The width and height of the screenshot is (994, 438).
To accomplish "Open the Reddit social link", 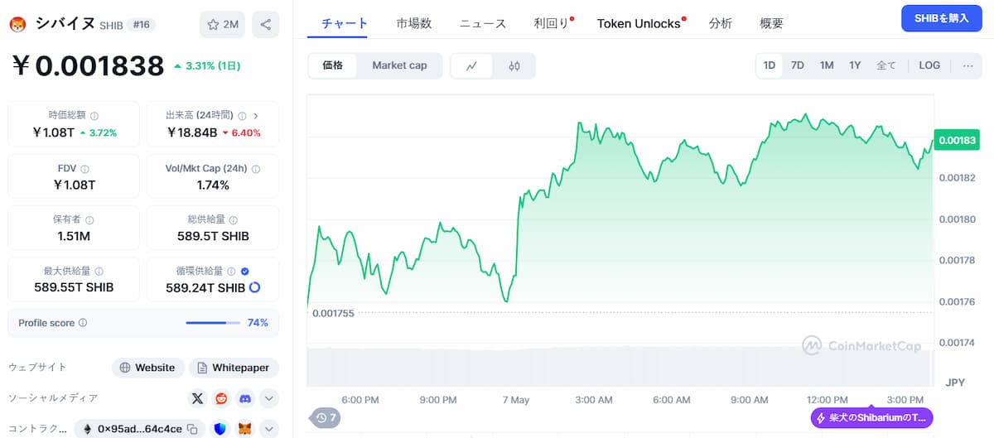I will click(221, 399).
